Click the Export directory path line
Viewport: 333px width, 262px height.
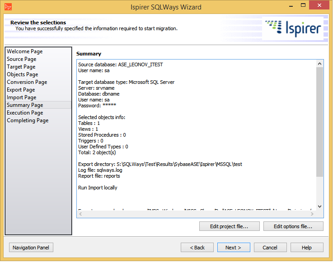coord(160,164)
